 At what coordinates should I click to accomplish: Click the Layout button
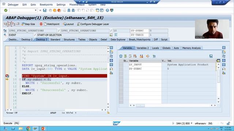68,24
